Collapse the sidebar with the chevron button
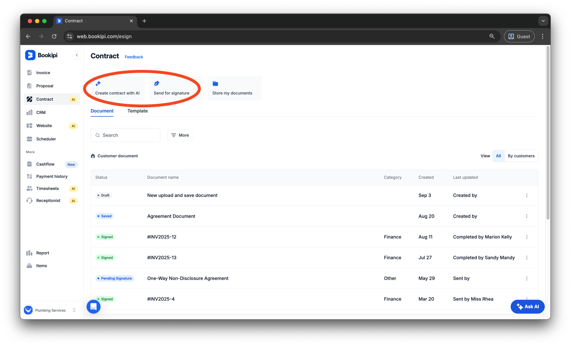 click(77, 55)
